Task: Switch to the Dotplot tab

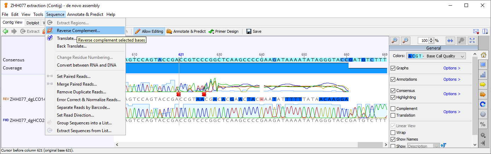Action: 33,23
